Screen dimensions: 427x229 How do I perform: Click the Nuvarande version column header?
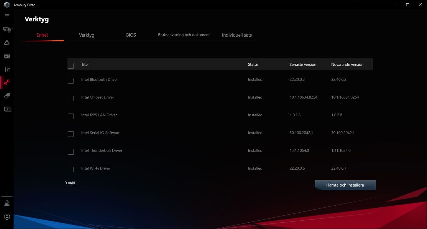click(347, 64)
